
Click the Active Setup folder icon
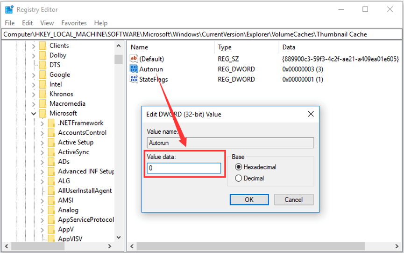point(51,143)
